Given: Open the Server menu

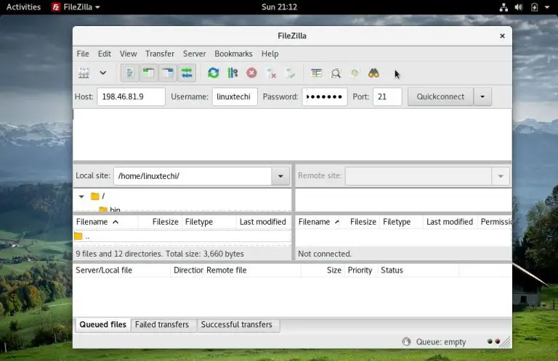Looking at the screenshot, I should [194, 54].
